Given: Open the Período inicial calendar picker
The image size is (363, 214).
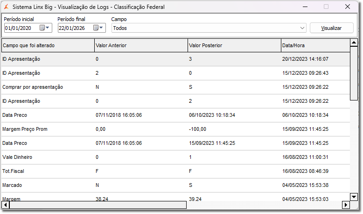Looking at the screenshot, I should pos(45,28).
